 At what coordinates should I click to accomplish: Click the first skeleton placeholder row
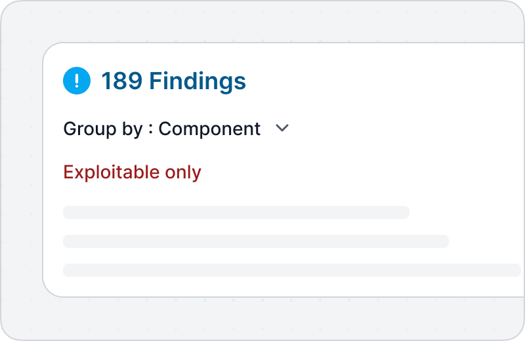click(x=236, y=212)
